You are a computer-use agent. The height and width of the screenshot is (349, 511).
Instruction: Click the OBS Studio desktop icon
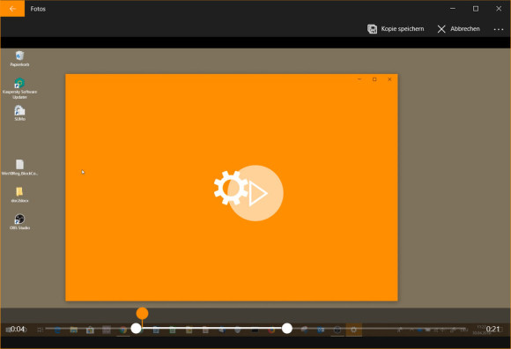19,219
